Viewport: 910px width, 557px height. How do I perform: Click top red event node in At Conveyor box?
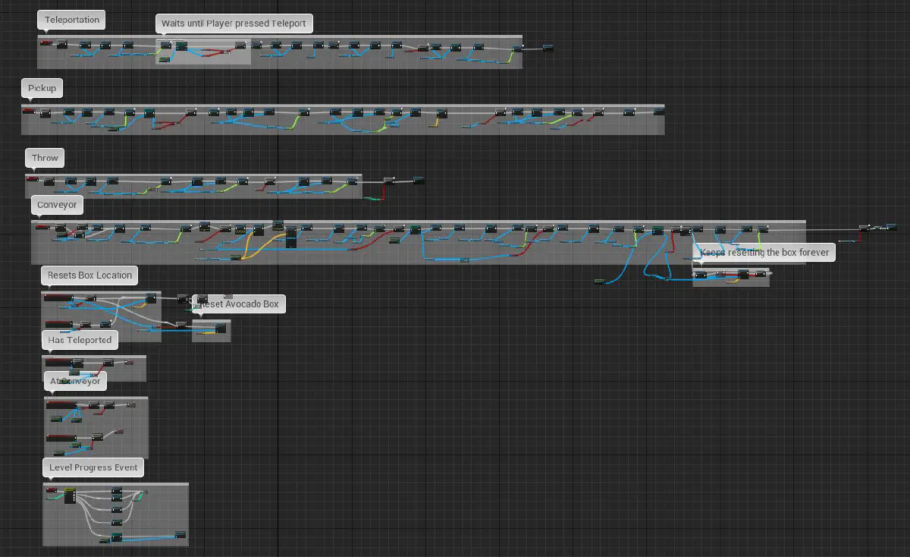[x=61, y=404]
